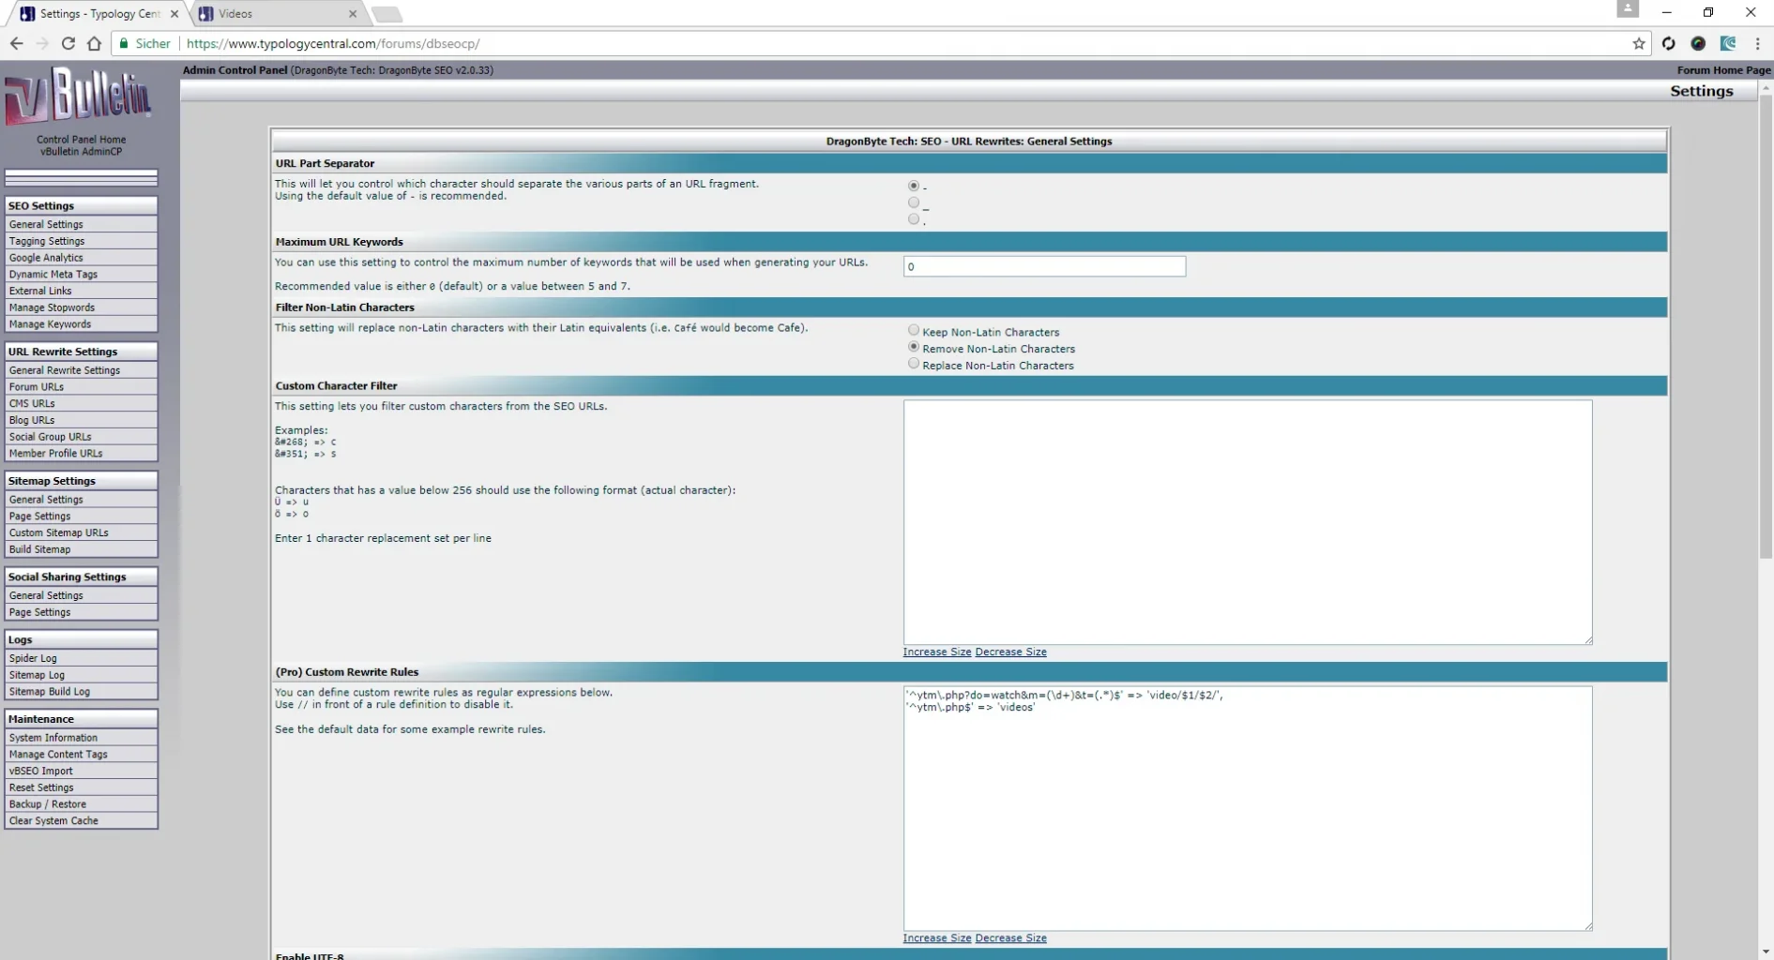Click inside the Custom Rewrite Rules textarea
Viewport: 1774px width, 960px height.
[x=1248, y=808]
